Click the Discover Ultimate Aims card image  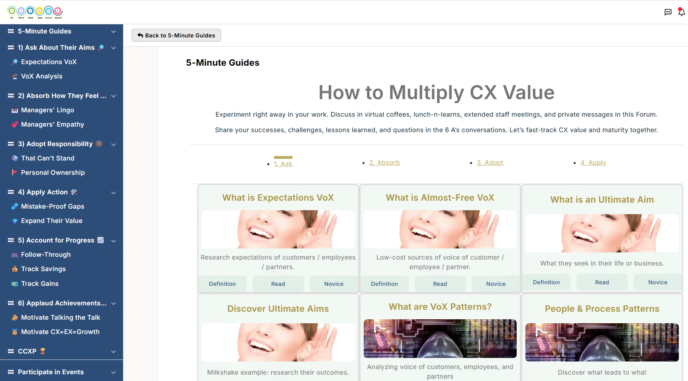278,342
